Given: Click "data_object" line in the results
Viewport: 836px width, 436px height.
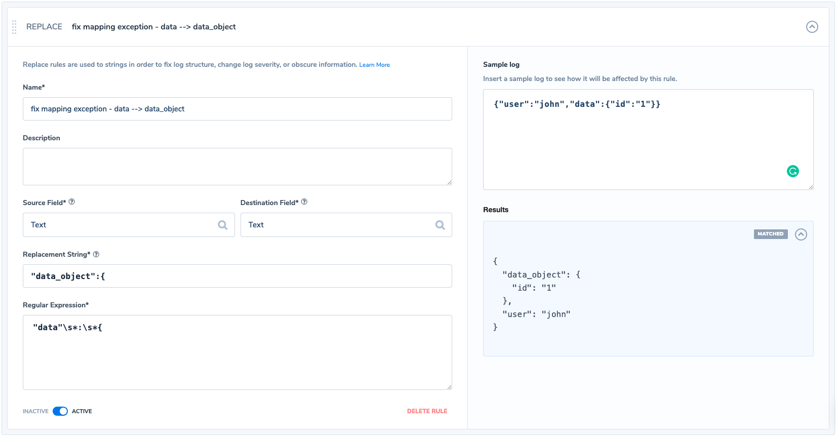Looking at the screenshot, I should [541, 274].
